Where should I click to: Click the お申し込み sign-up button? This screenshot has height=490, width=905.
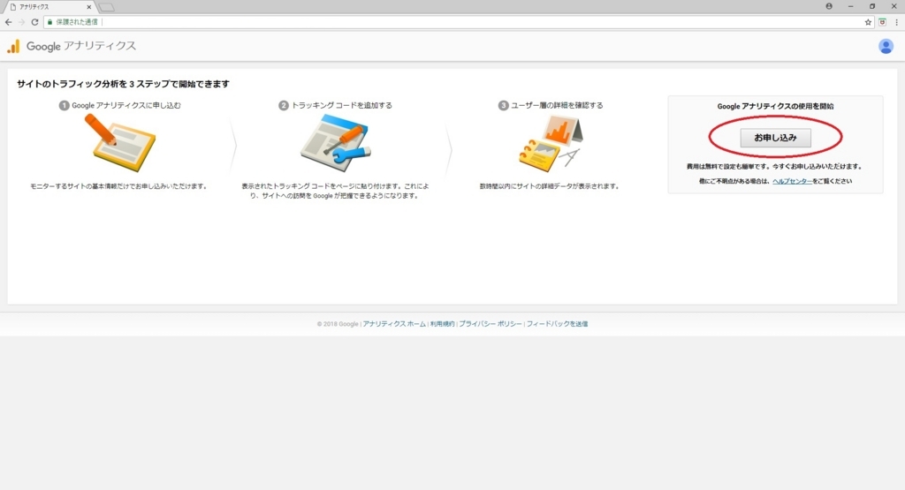[775, 138]
